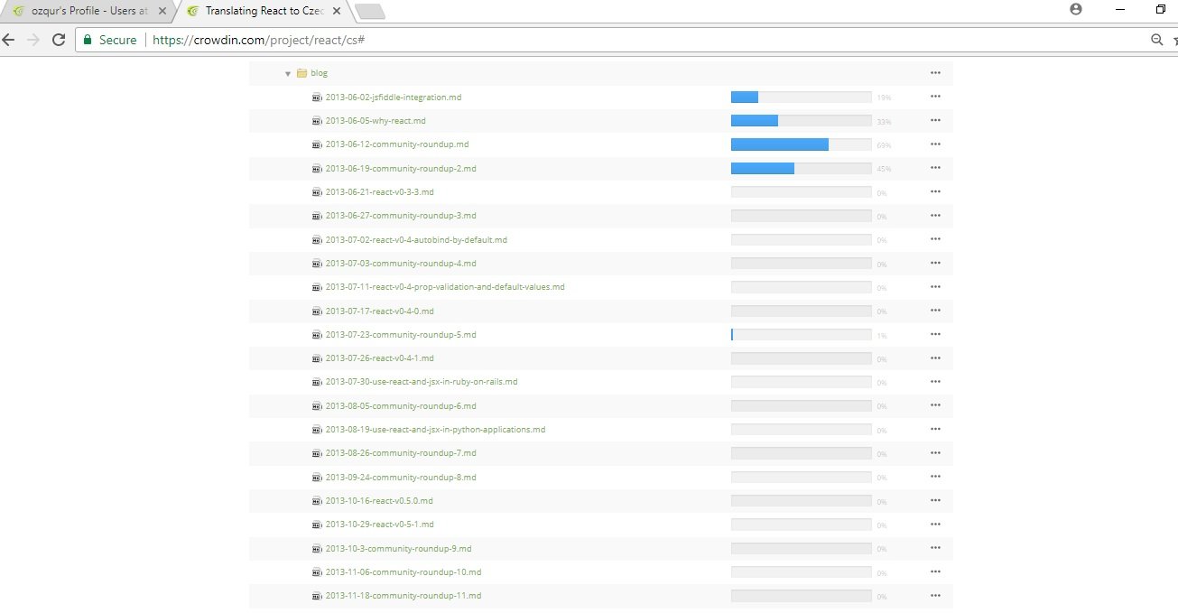Click the 33% label of why-react.md
This screenshot has height=613, width=1178.
point(884,122)
